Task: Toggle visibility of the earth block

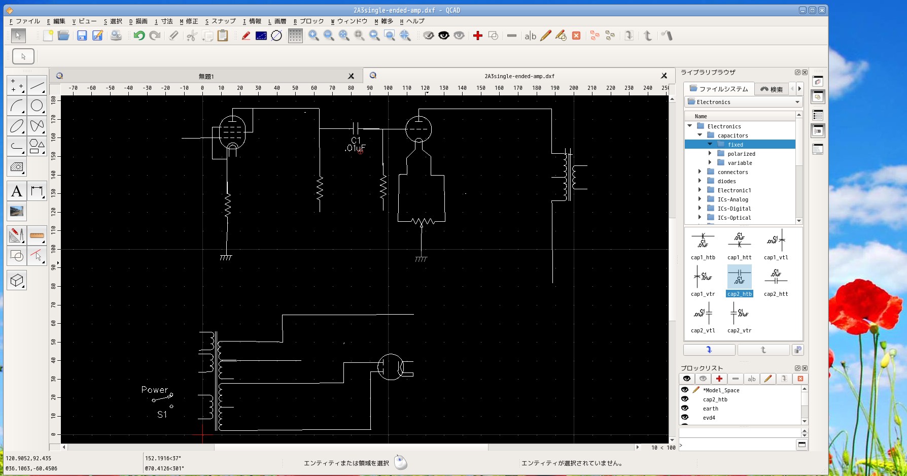Action: click(685, 409)
